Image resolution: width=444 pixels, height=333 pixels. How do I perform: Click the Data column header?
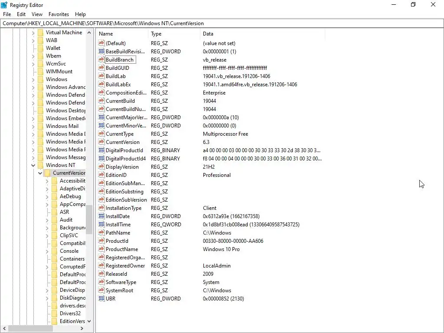point(262,34)
